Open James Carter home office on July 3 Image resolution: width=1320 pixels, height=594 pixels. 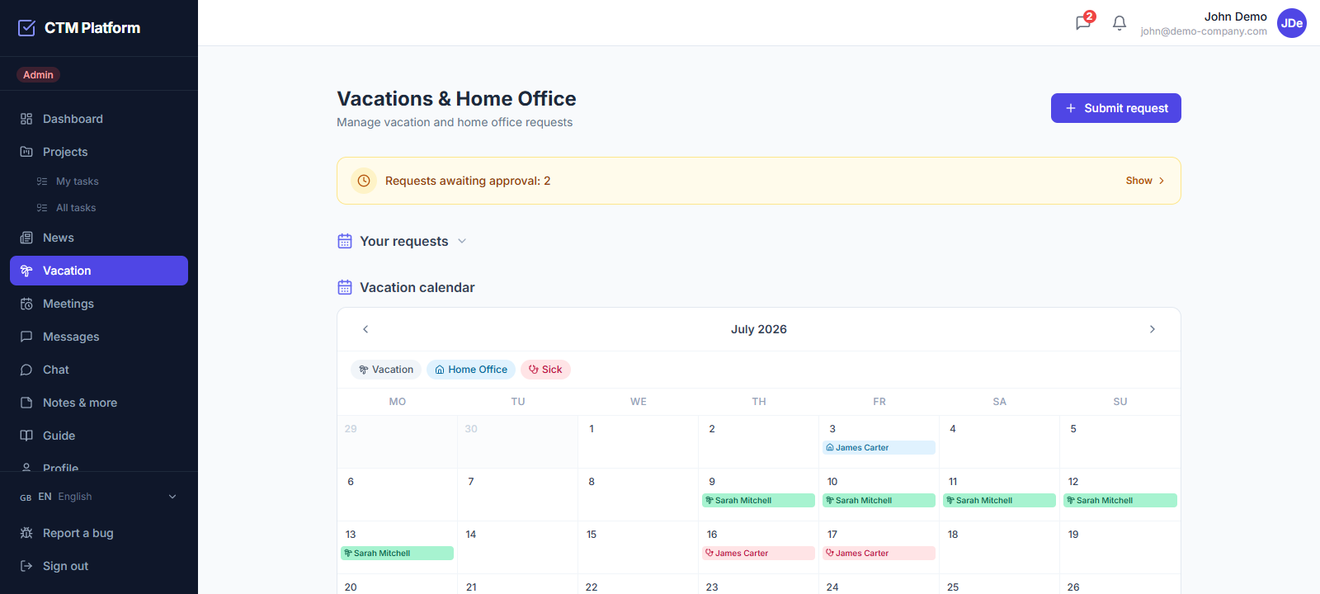point(879,448)
